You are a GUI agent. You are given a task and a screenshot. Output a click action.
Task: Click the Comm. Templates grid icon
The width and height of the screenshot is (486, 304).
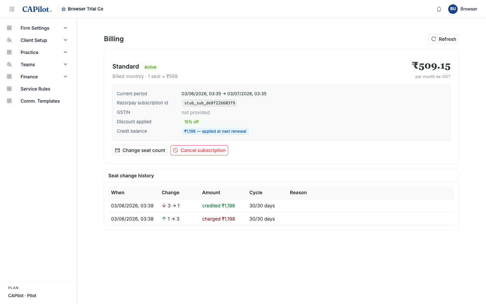(x=9, y=101)
